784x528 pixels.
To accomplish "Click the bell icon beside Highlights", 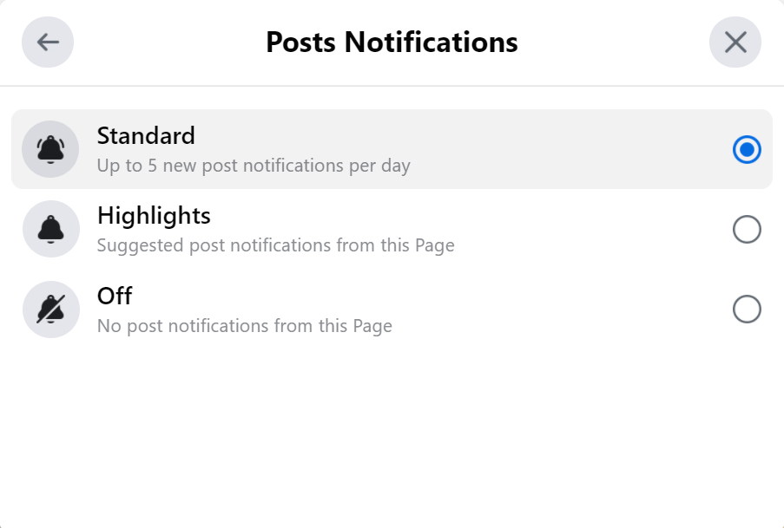I will (x=51, y=229).
